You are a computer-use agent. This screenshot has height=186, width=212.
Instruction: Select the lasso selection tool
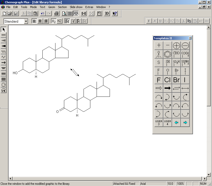pyautogui.click(x=4, y=90)
